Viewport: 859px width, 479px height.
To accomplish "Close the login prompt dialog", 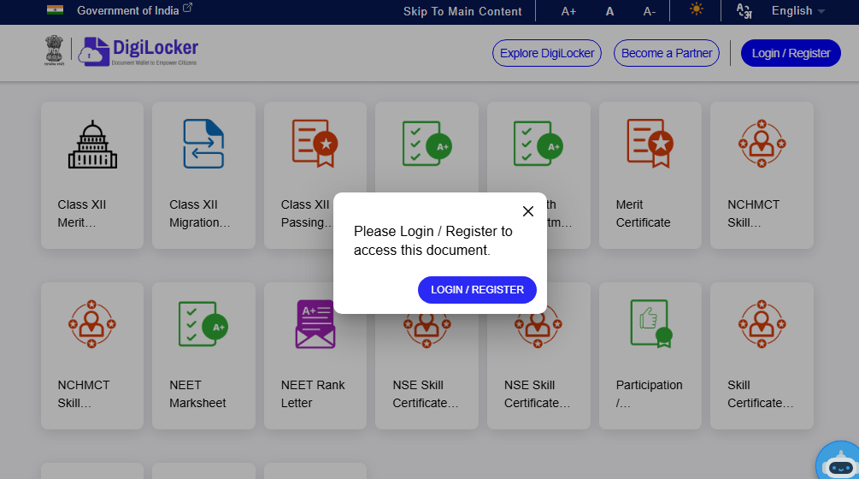I will [x=527, y=211].
